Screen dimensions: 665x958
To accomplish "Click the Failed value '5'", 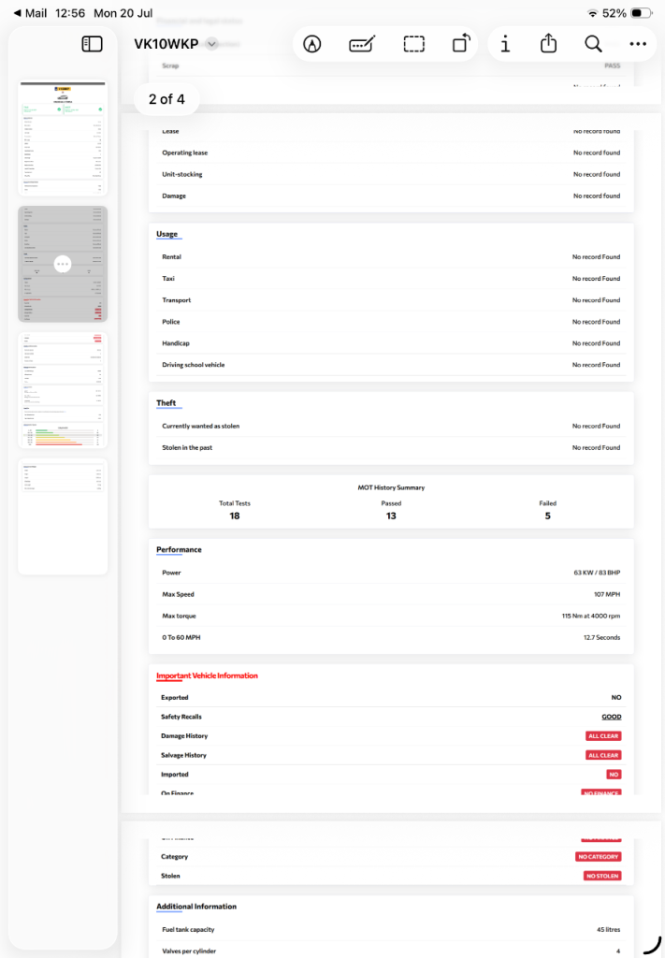I will coord(548,515).
